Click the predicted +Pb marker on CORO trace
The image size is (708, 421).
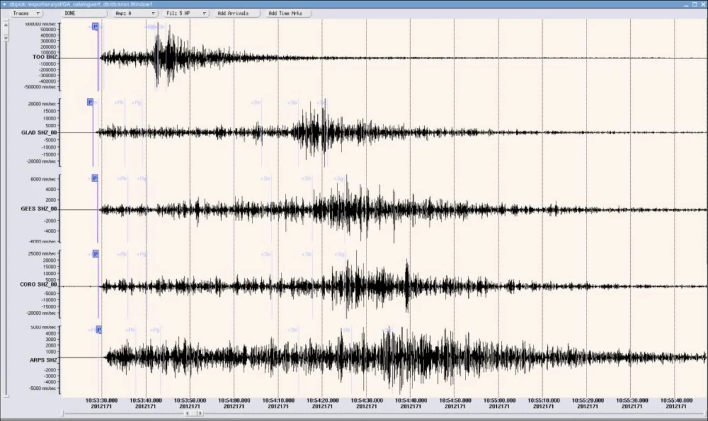coord(122,254)
